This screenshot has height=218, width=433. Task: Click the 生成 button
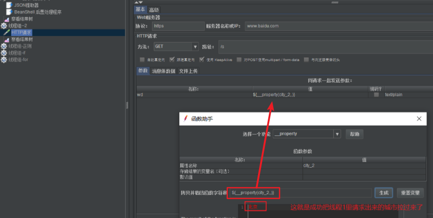pos(384,193)
